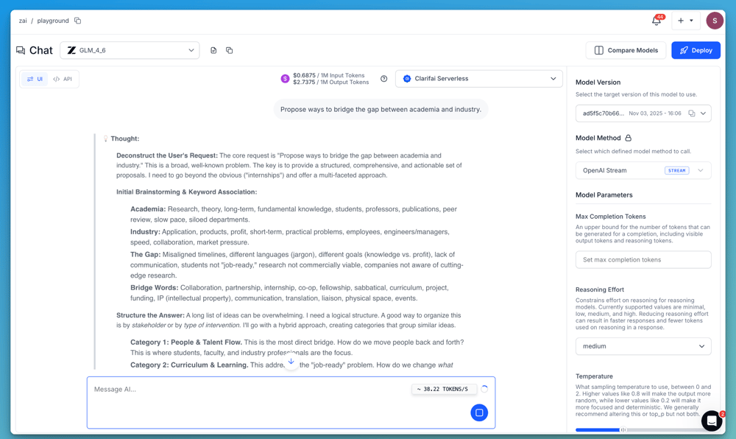Open the user avatar menu

714,21
